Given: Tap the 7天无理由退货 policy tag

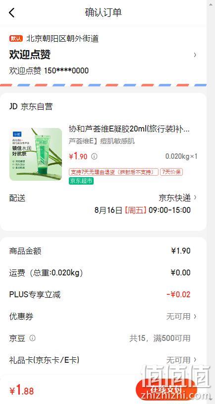Looking at the screenshot, I should click(x=113, y=172).
